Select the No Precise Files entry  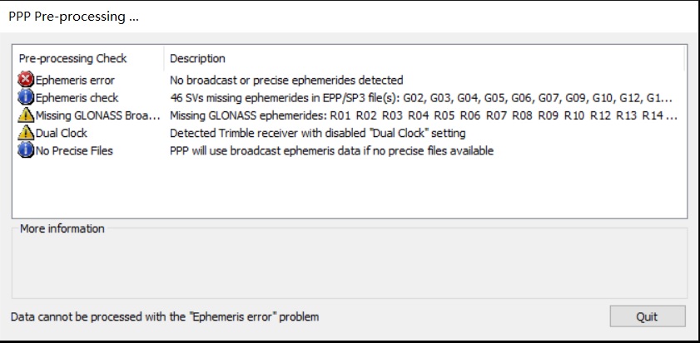point(74,150)
